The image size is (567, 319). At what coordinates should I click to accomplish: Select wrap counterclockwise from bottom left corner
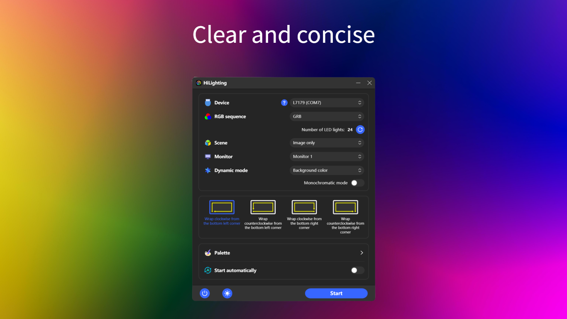(x=263, y=206)
